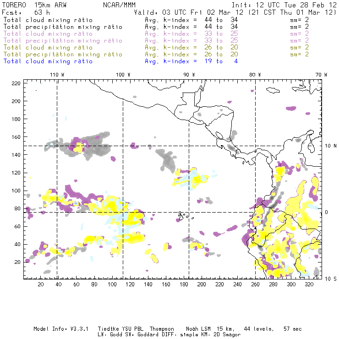Select "260" on the horizontal axis
This screenshot has height=339, width=339.
click(255, 284)
